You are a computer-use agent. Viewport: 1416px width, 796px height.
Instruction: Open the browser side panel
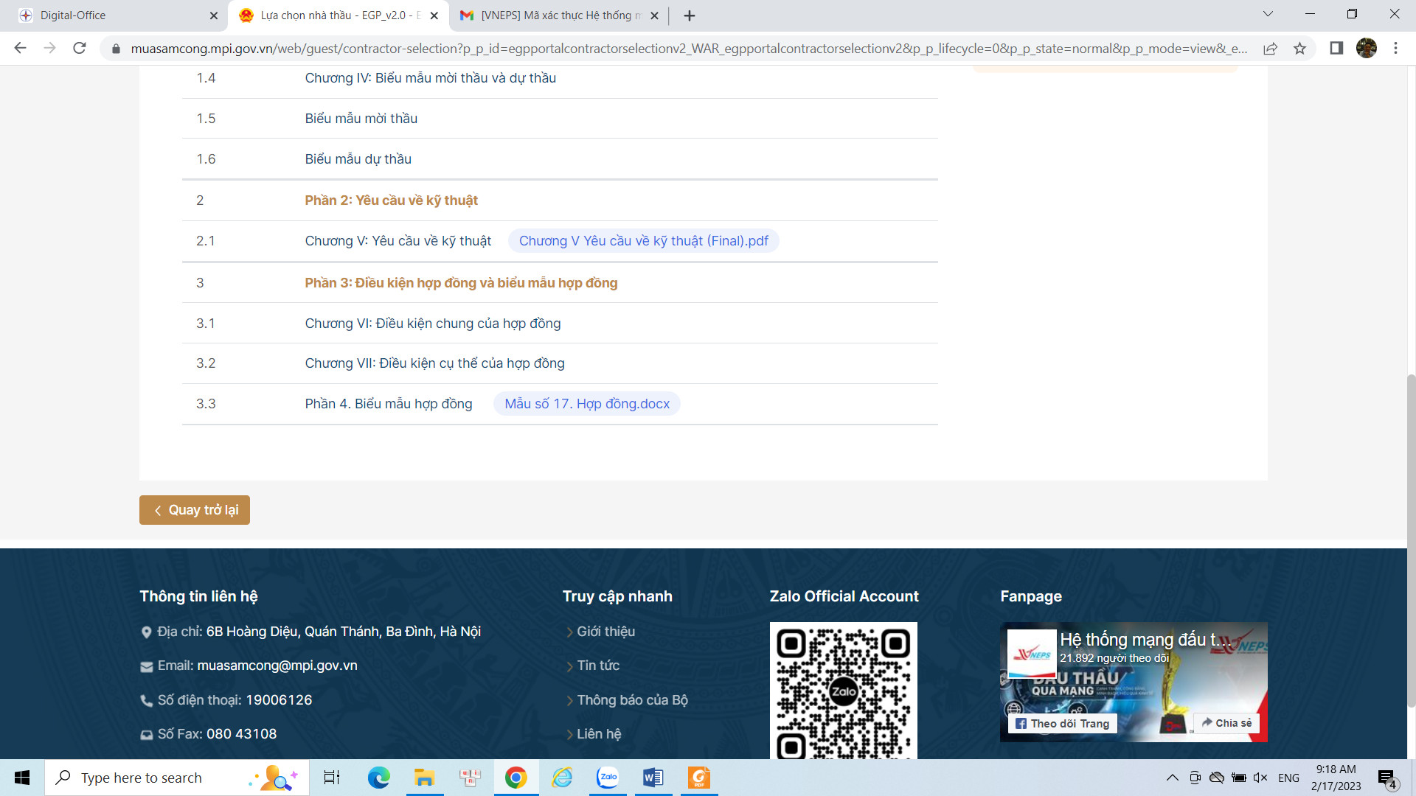(1336, 49)
